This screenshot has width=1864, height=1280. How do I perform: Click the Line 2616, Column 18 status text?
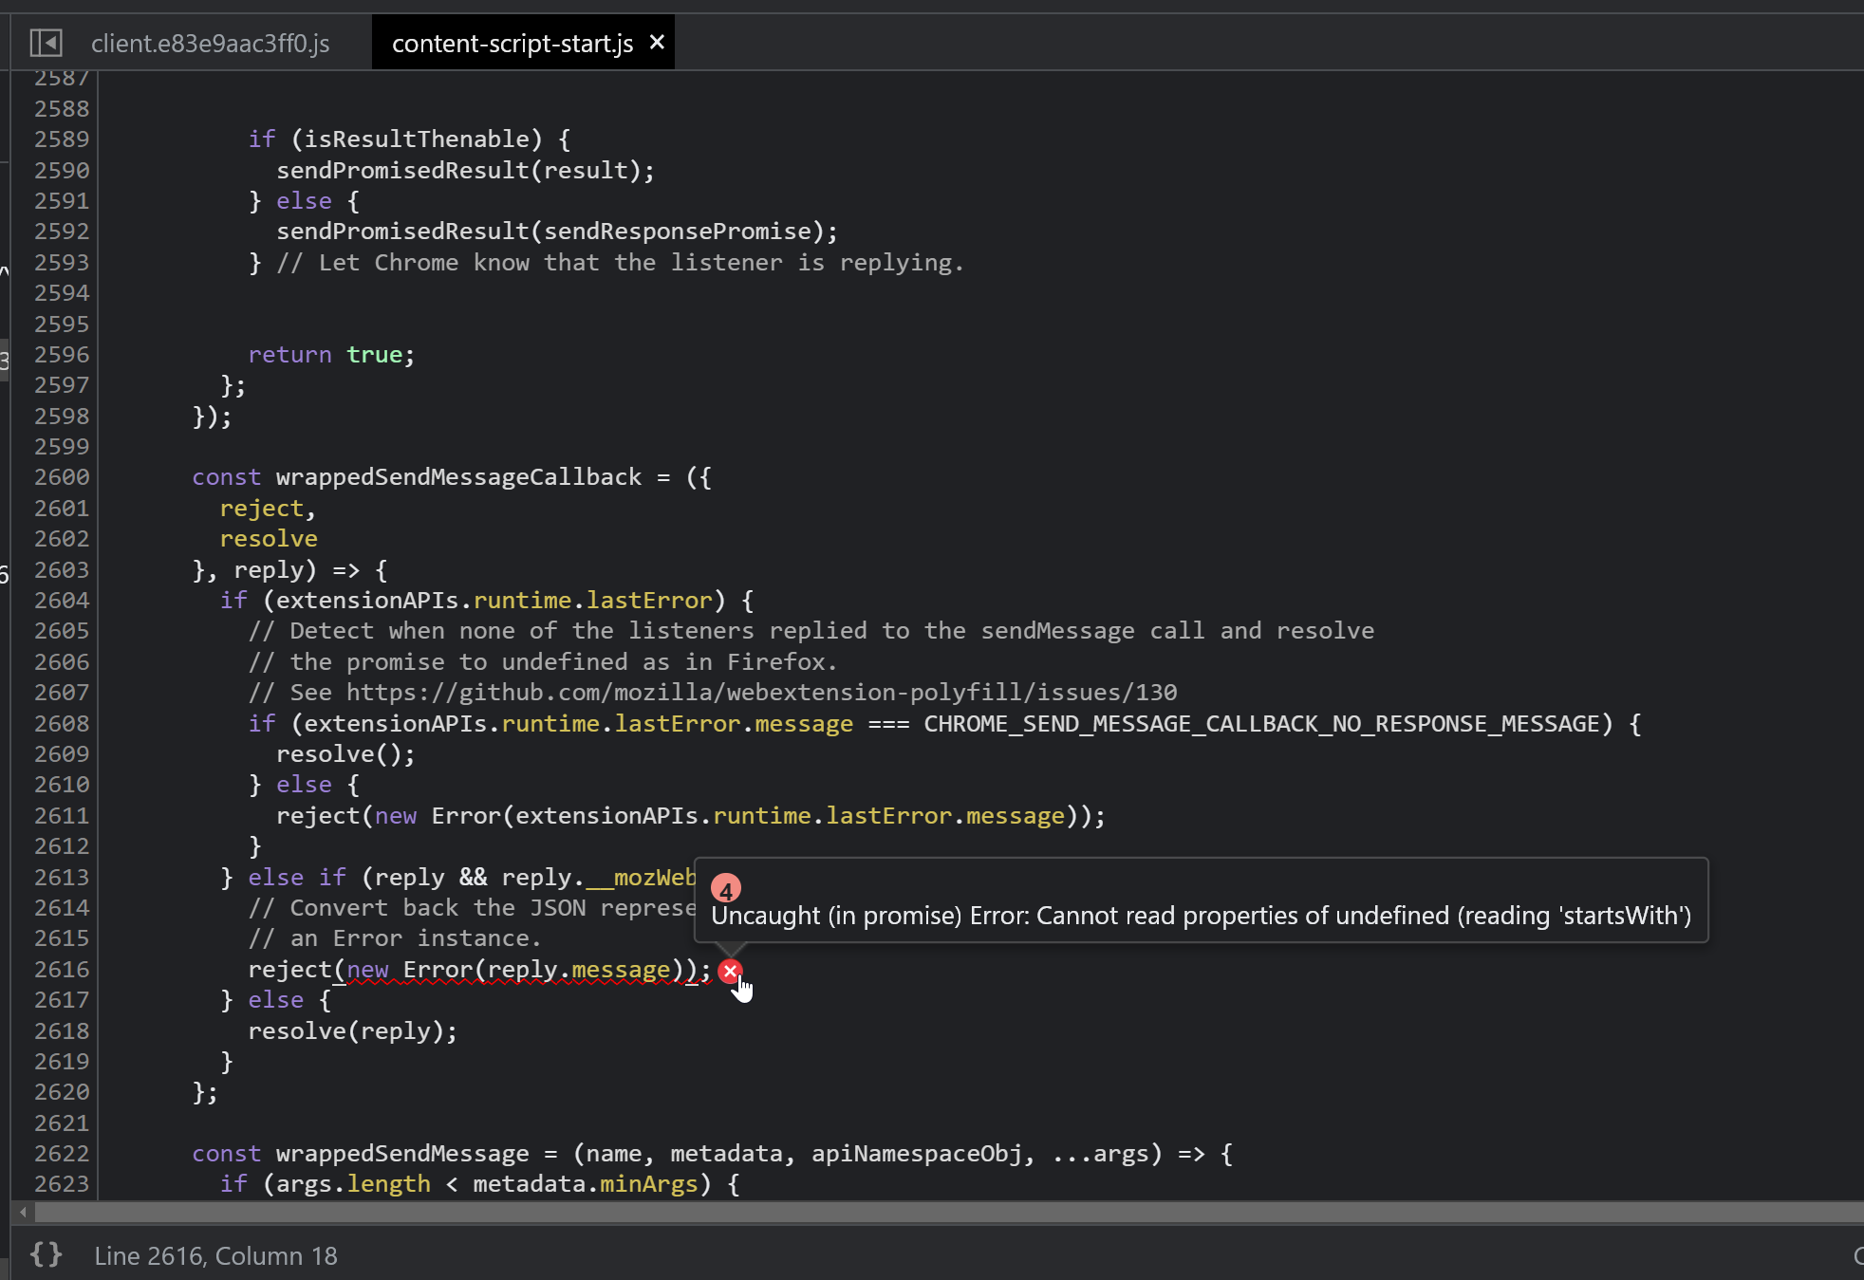click(215, 1255)
